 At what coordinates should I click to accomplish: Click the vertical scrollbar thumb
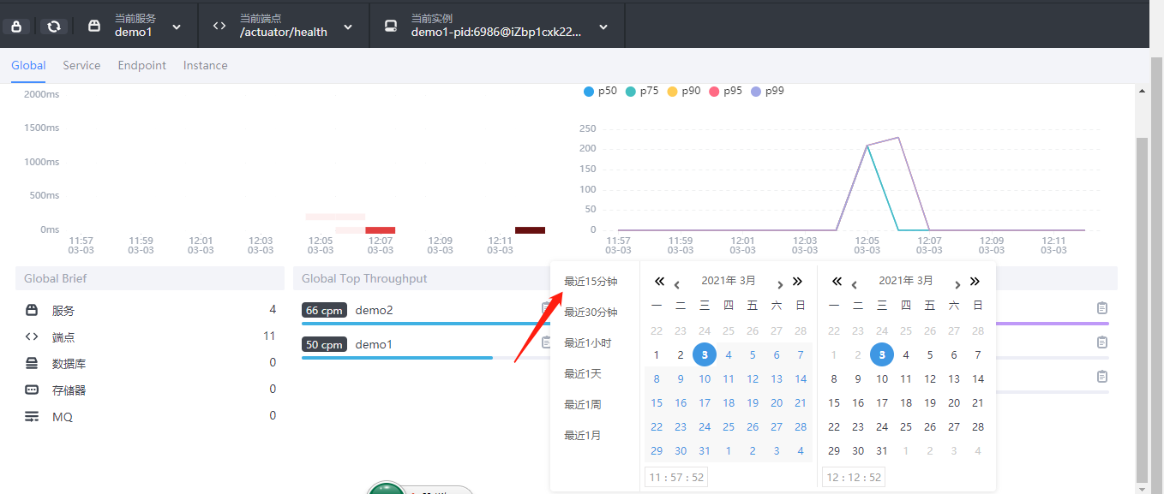(x=1141, y=308)
